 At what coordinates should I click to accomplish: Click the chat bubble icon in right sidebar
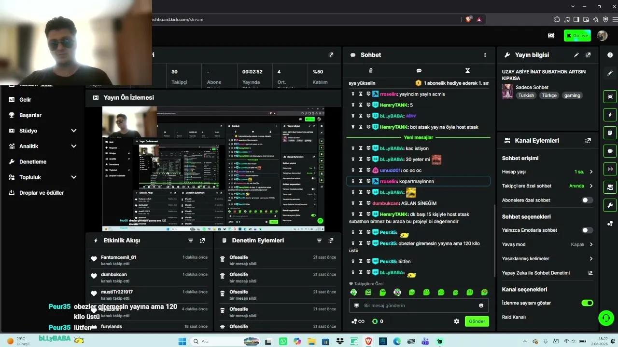click(610, 151)
